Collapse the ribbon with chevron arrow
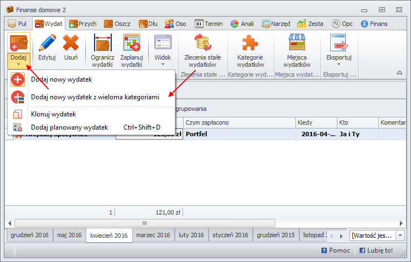The image size is (411, 262). 399,73
